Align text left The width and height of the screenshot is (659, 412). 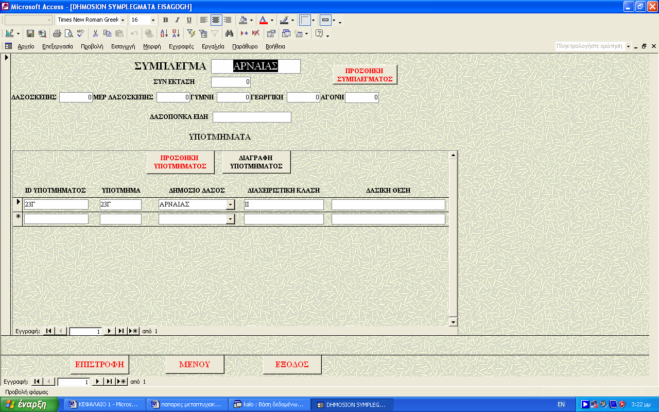point(204,20)
